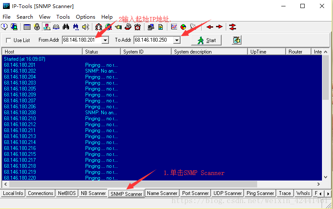Expand the From Addr dropdown arrow

(105, 40)
